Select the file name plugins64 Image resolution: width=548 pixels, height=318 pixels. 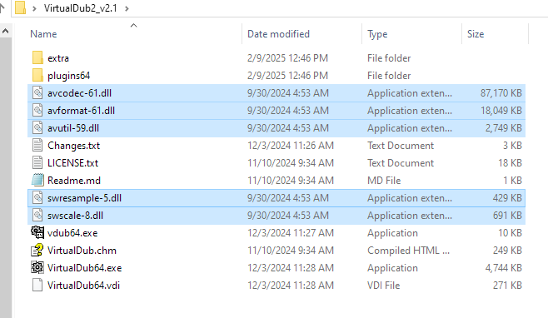[x=69, y=76]
